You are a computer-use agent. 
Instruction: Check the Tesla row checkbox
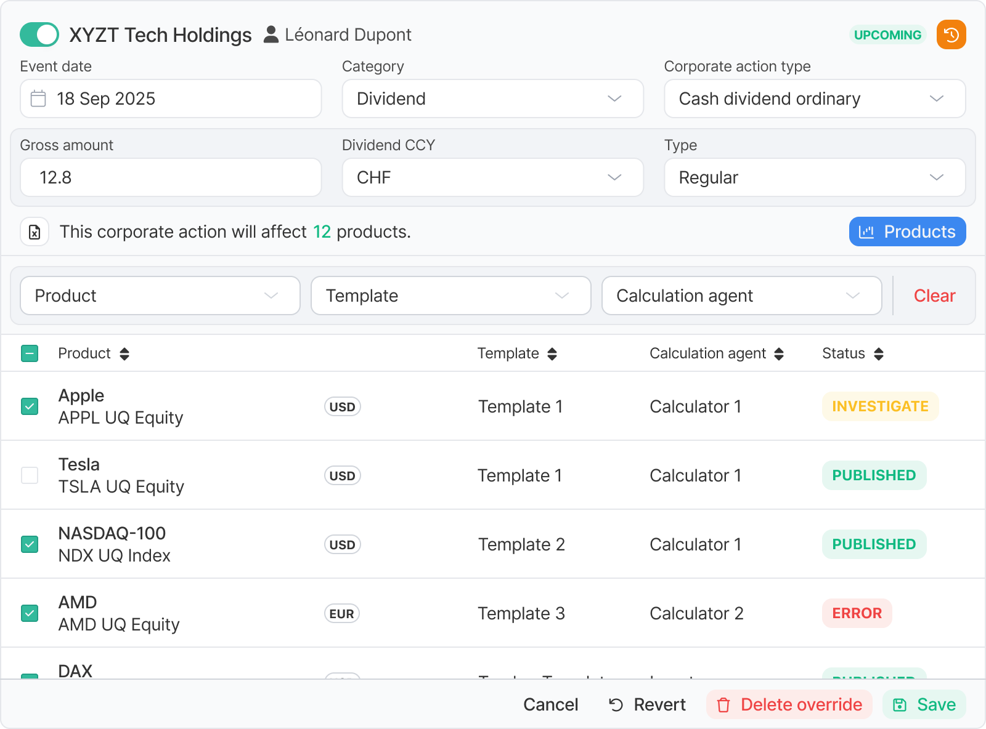click(30, 475)
